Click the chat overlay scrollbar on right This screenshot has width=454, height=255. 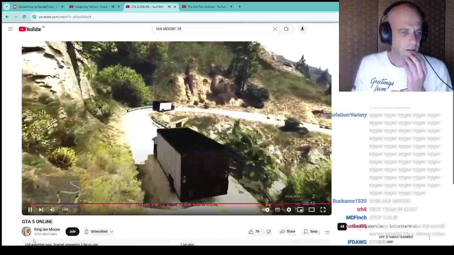click(x=453, y=145)
